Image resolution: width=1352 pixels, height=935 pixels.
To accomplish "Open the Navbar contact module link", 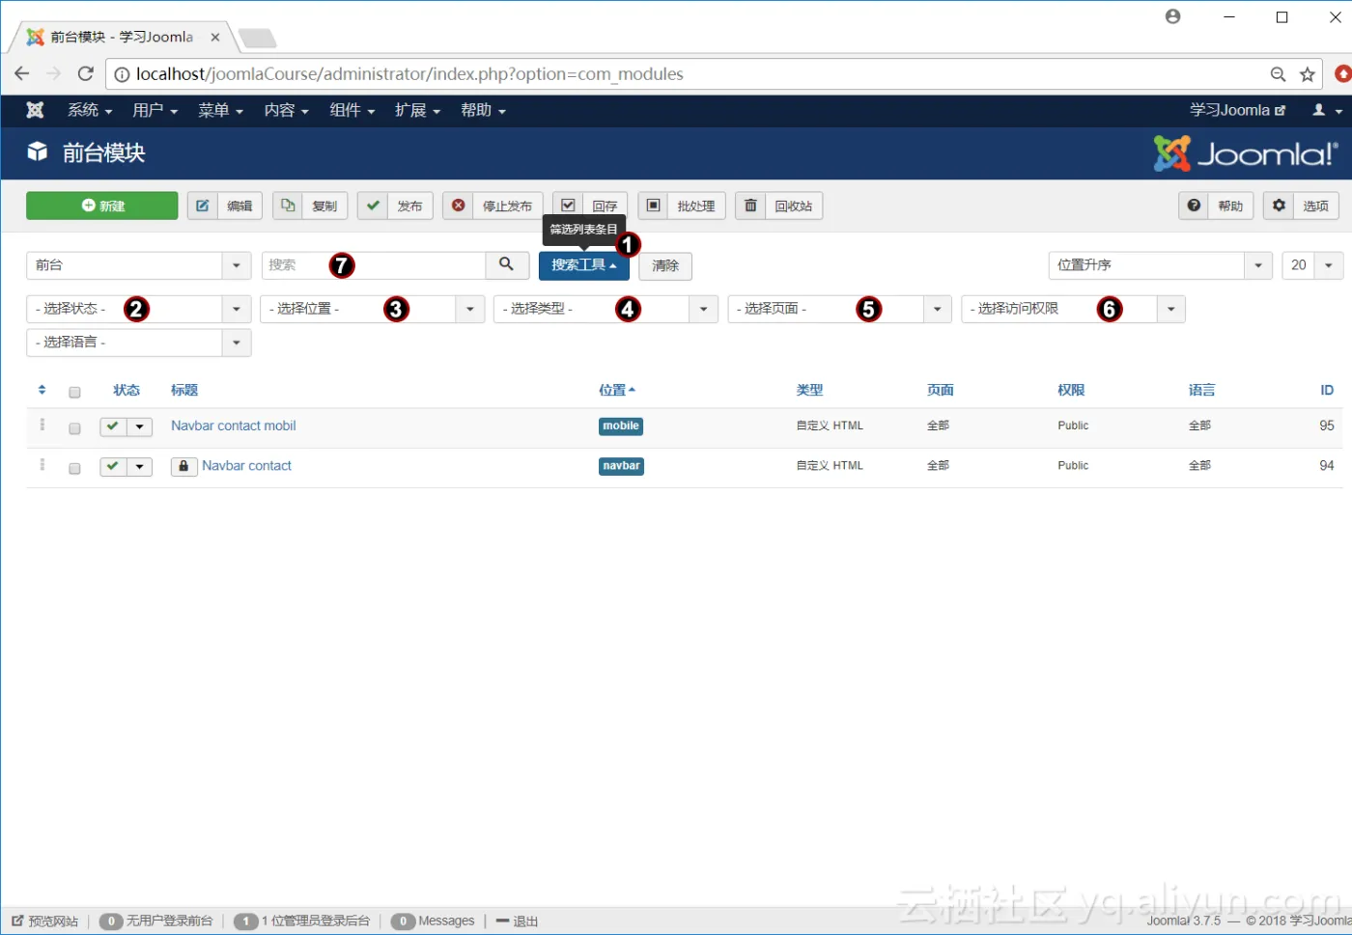I will [x=246, y=465].
